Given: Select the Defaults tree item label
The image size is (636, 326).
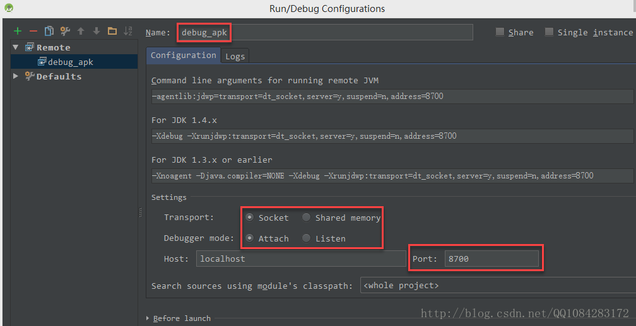Looking at the screenshot, I should coord(59,76).
